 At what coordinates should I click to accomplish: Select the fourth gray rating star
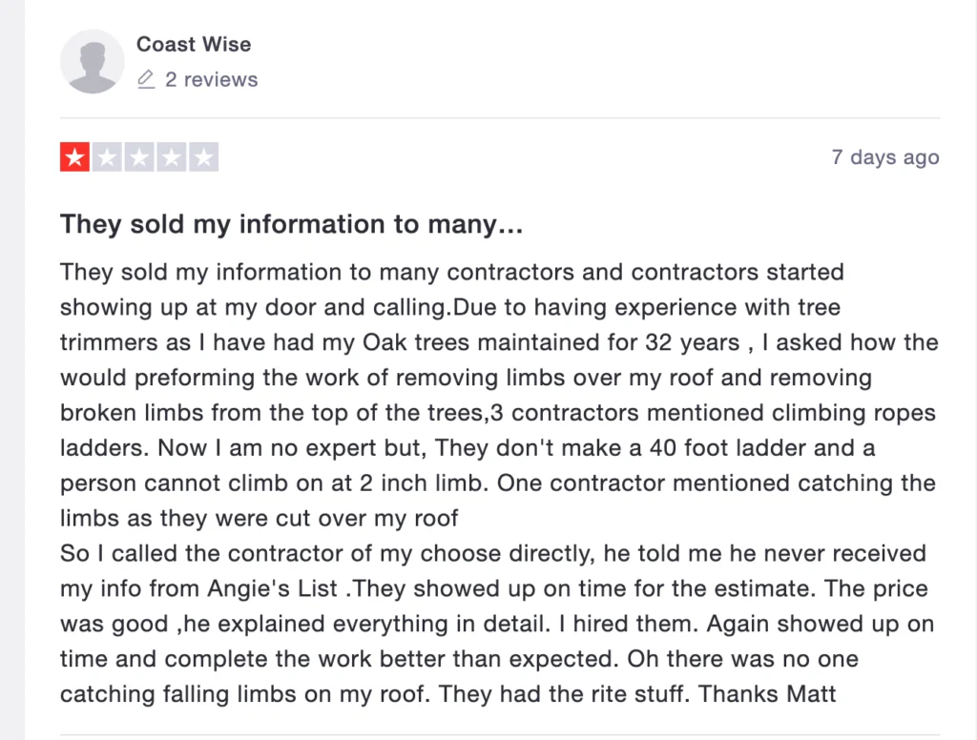pyautogui.click(x=172, y=156)
